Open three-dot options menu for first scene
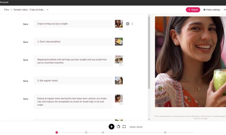Screen dimensions: 226x135 pos(132,24)
